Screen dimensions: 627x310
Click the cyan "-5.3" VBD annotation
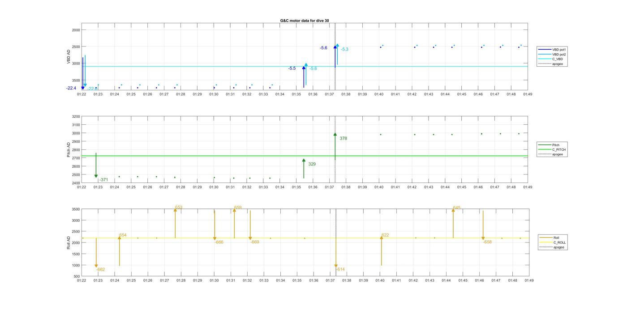click(x=344, y=49)
